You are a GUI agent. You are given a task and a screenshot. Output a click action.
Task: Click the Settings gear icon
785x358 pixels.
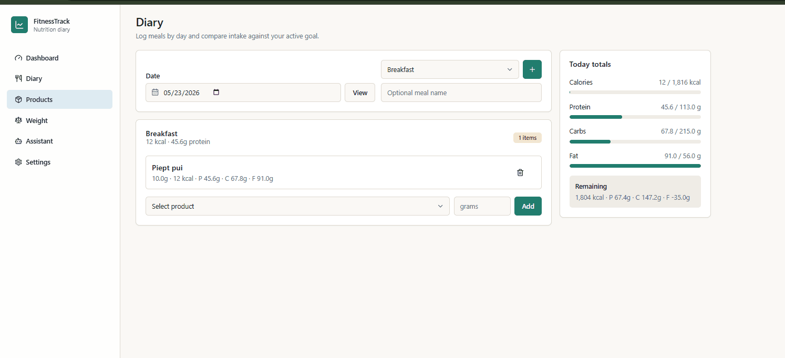coord(18,162)
